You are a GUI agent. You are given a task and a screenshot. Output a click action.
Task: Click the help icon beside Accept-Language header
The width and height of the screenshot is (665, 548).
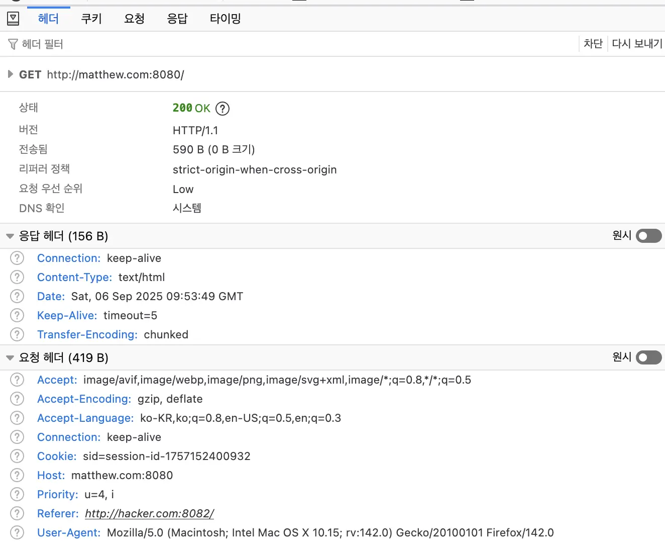click(17, 418)
